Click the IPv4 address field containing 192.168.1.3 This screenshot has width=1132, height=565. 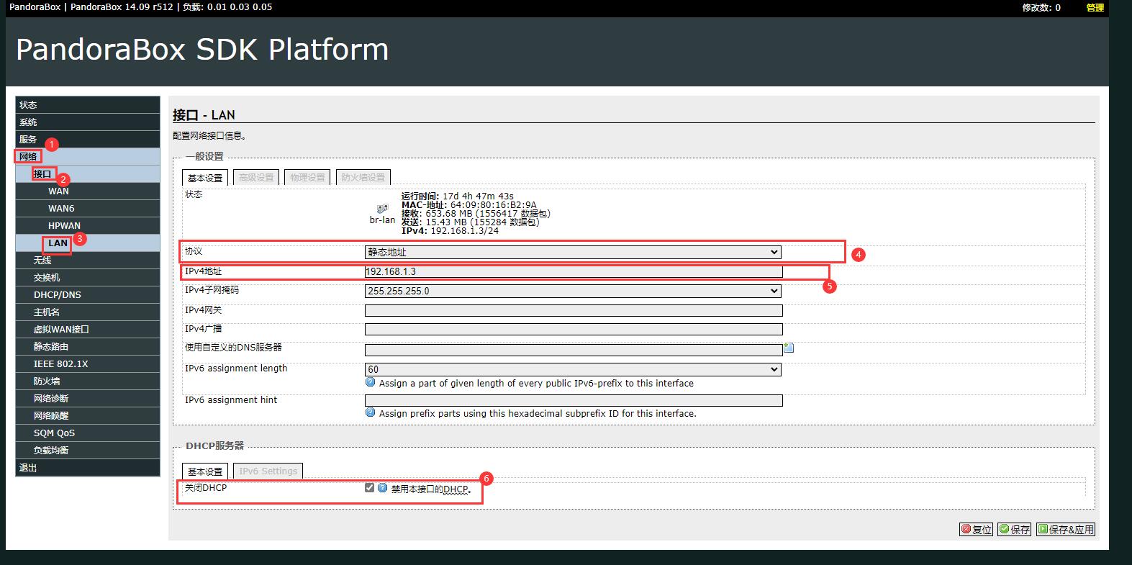(x=574, y=271)
